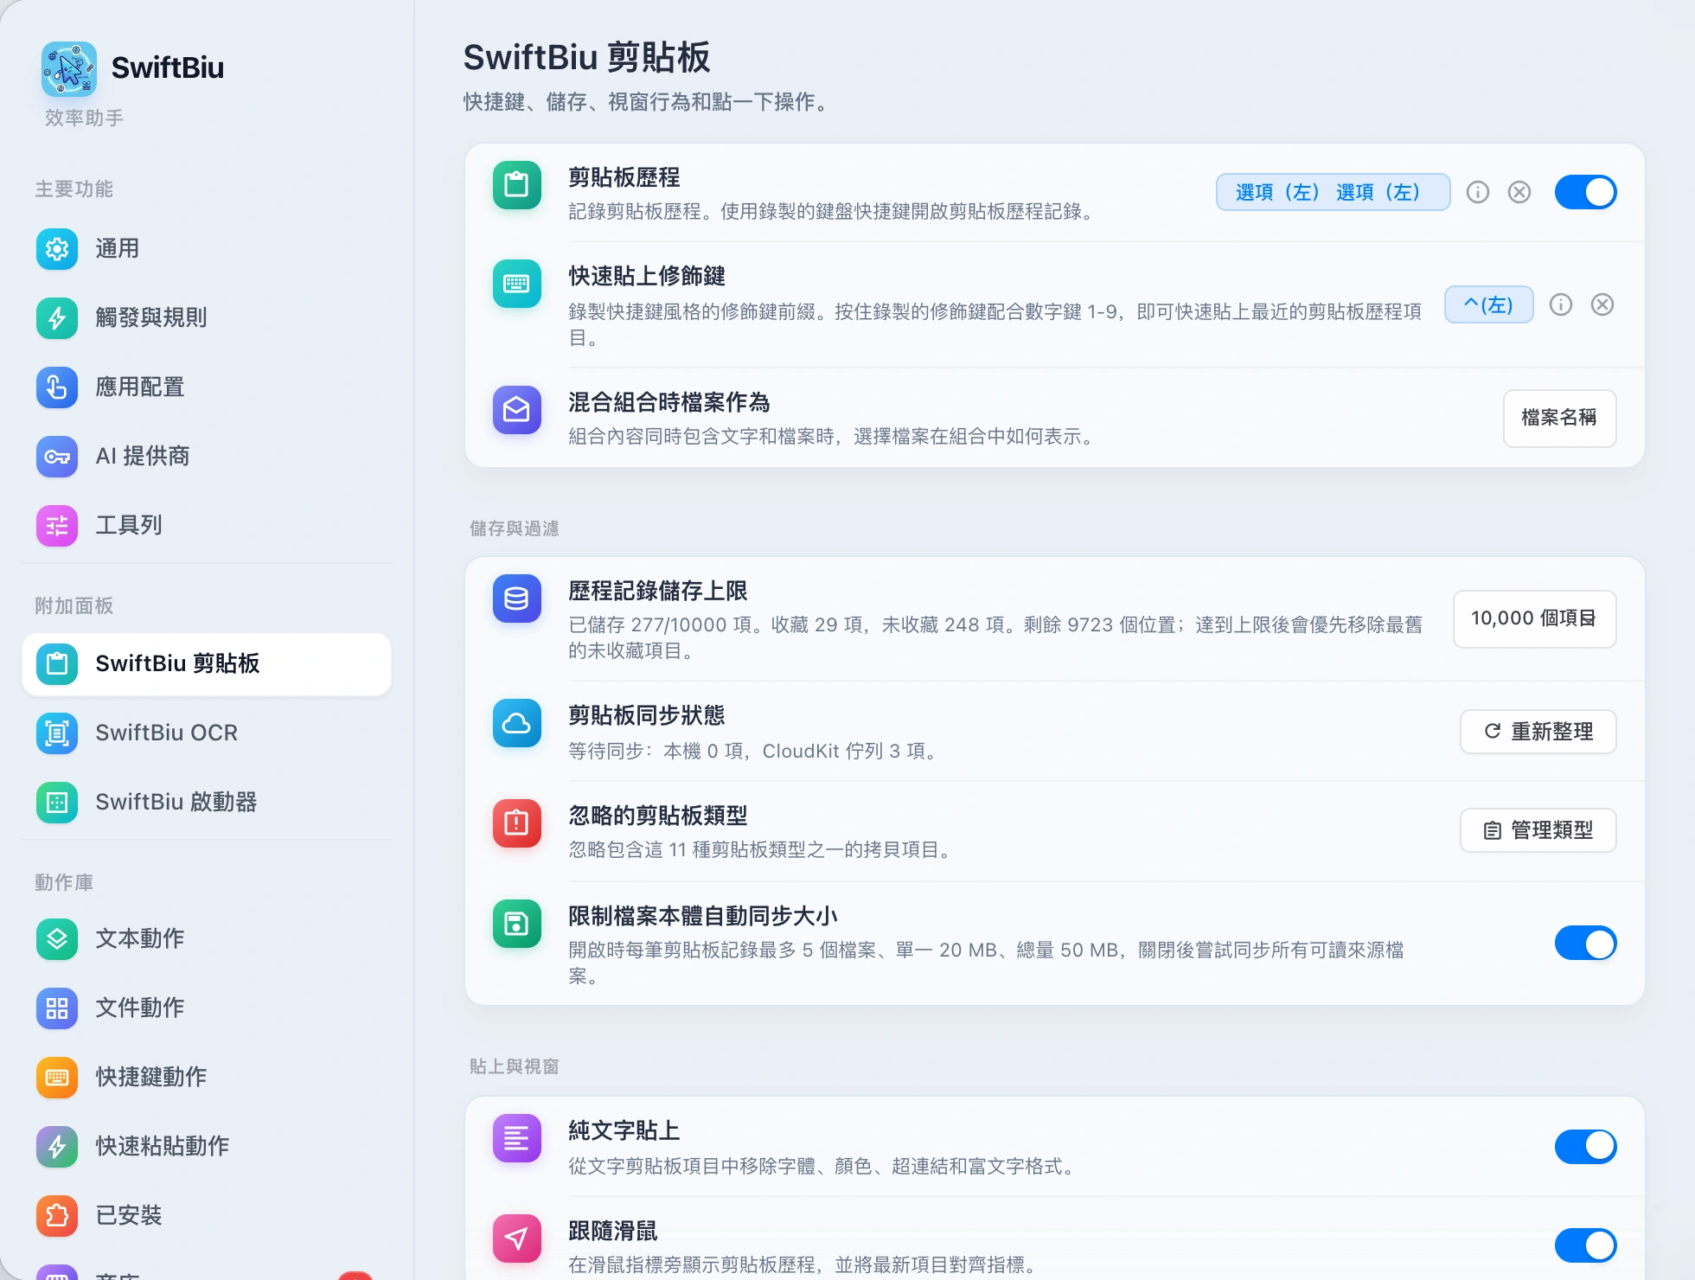The height and width of the screenshot is (1280, 1695).
Task: Click the AI 提供商 key icon
Action: [57, 457]
